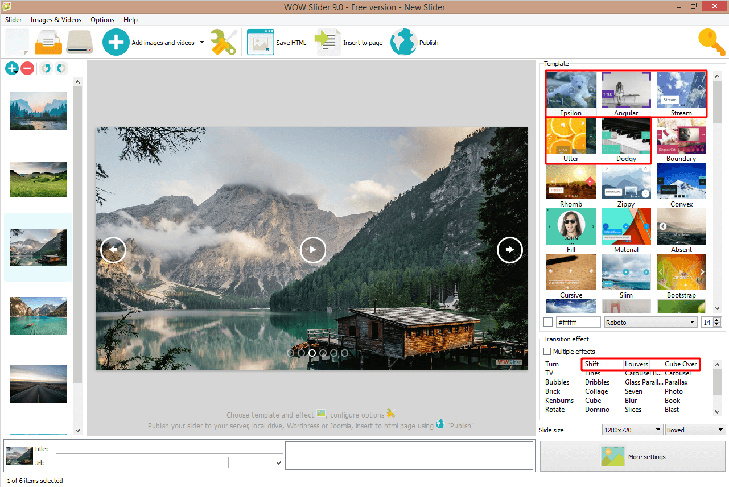The image size is (729, 487).
Task: Click the Add images and videos icon
Action: pos(116,42)
